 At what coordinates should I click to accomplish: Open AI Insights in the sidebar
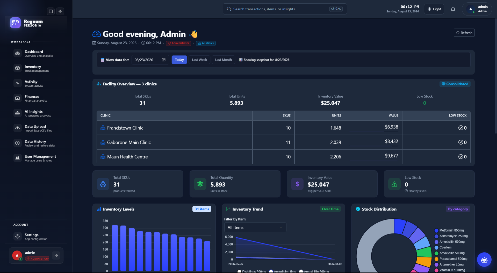tap(36, 113)
